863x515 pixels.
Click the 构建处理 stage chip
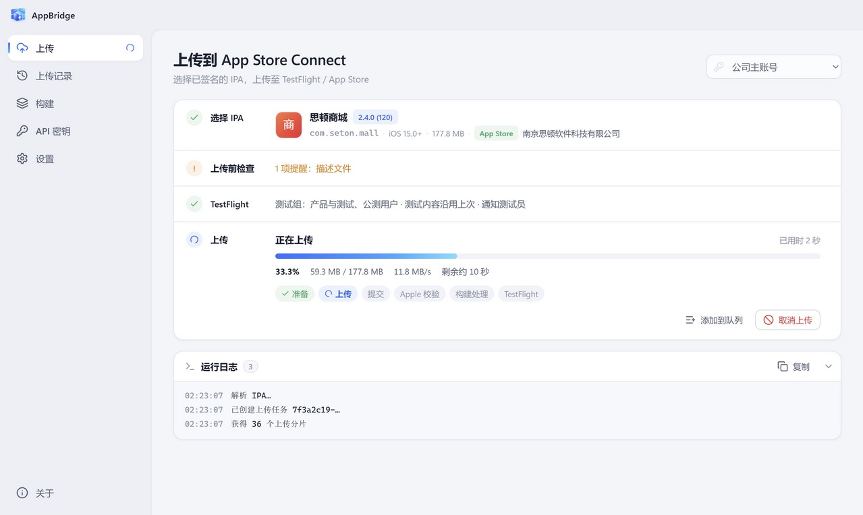[472, 294]
